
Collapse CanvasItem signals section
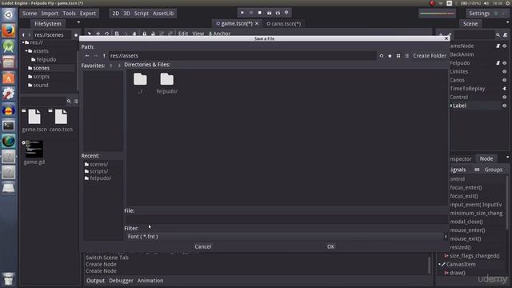(x=439, y=264)
